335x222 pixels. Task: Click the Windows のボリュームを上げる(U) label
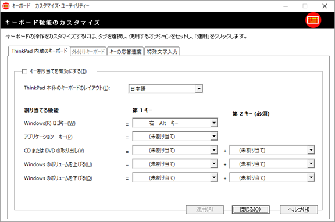point(58,164)
